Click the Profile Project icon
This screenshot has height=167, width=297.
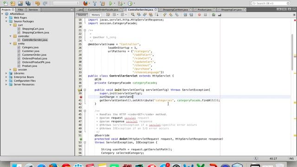tap(130, 3)
